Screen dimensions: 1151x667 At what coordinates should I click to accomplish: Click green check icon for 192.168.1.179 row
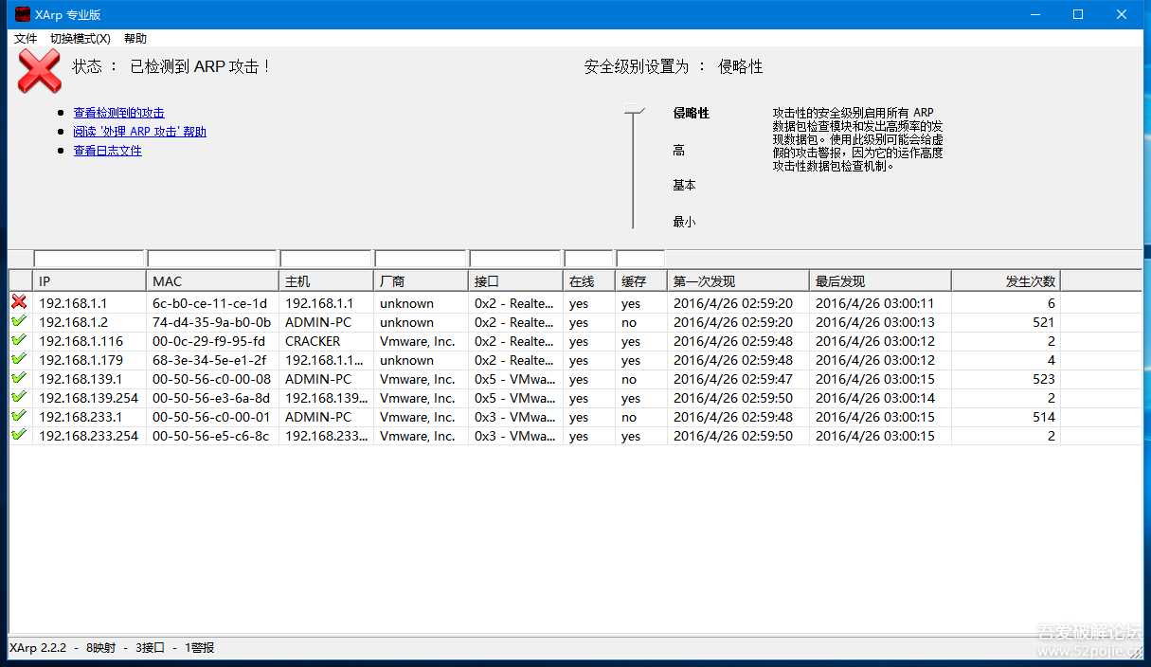tap(19, 359)
